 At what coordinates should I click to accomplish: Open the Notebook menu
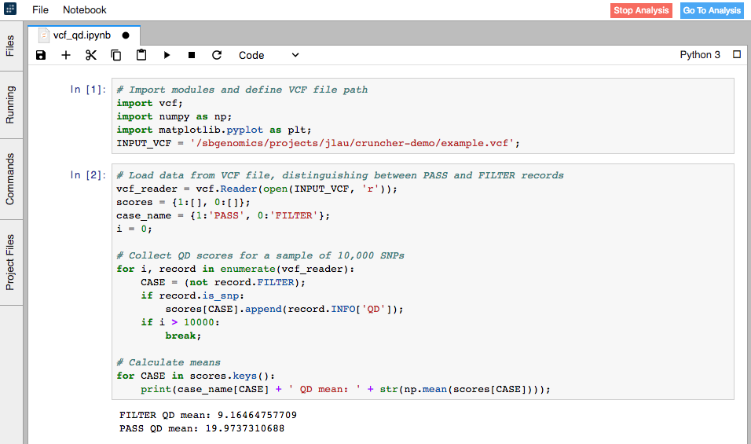pos(84,10)
